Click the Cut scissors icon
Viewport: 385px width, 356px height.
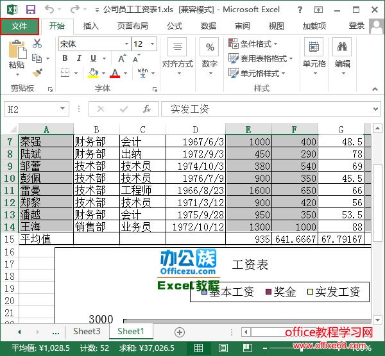click(37, 44)
